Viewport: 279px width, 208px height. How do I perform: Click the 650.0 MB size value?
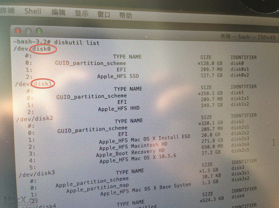(x=212, y=147)
